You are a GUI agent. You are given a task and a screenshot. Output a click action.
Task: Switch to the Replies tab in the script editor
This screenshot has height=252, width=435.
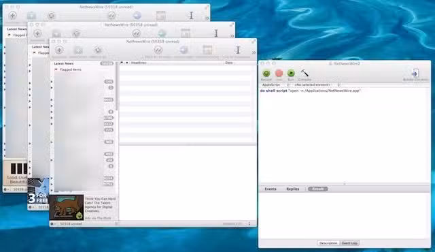click(293, 189)
